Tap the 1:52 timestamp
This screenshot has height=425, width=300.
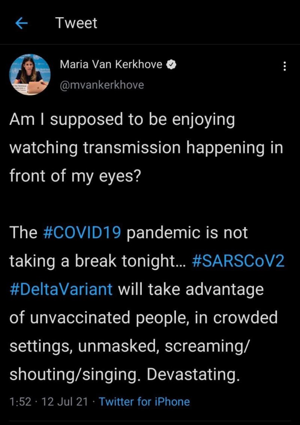[19, 402]
